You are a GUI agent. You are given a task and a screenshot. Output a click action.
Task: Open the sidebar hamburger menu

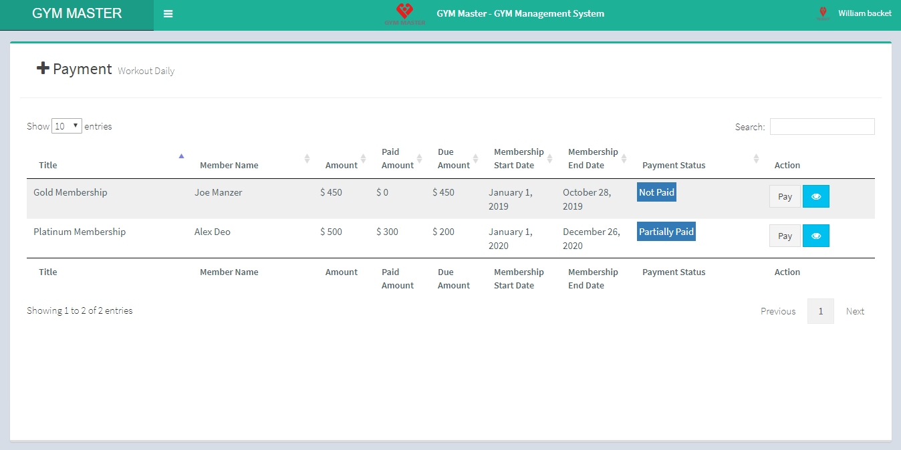point(168,13)
